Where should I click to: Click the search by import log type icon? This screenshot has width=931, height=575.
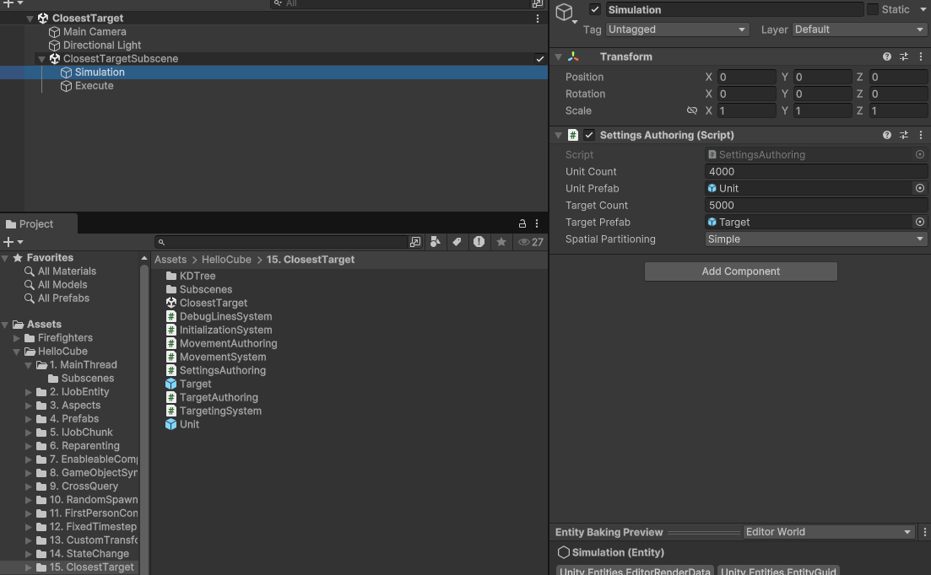pyautogui.click(x=479, y=242)
